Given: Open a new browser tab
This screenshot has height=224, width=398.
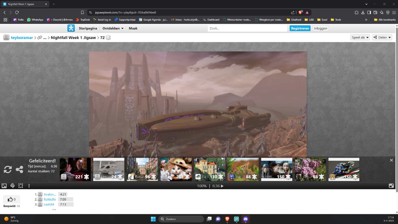Looking at the screenshot, I should 54,4.
